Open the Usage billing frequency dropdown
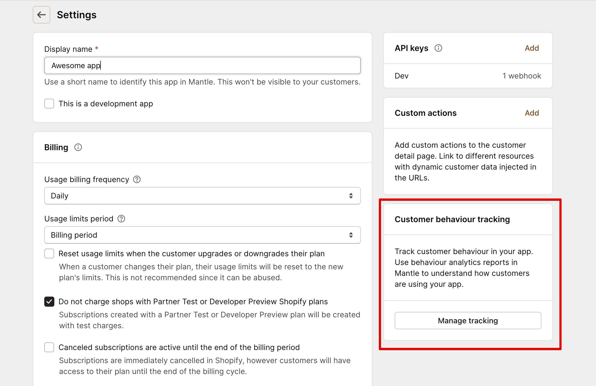Screen dimensions: 596x386 pos(202,195)
